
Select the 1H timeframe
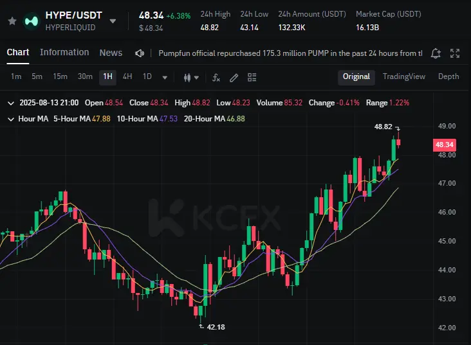pyautogui.click(x=108, y=77)
